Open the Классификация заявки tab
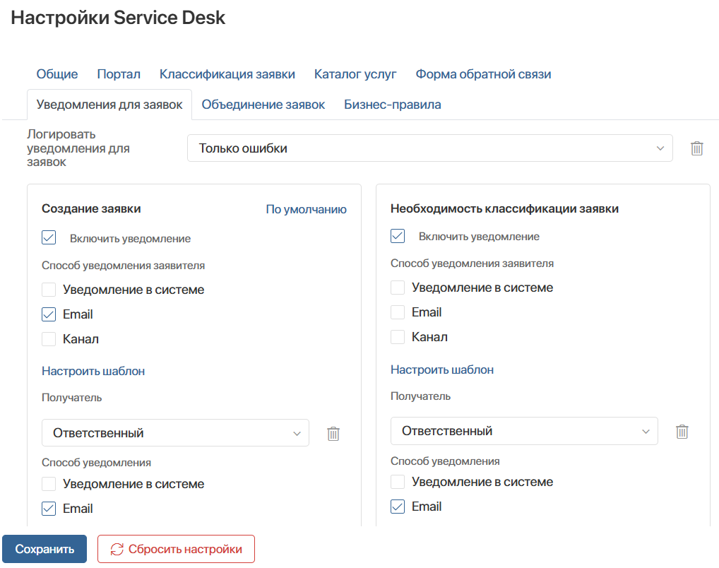Screen dimensions: 719x568 tap(227, 74)
